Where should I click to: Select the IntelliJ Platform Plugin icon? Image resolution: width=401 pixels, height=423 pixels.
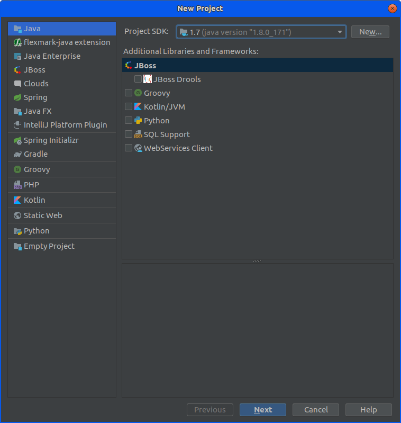click(17, 125)
